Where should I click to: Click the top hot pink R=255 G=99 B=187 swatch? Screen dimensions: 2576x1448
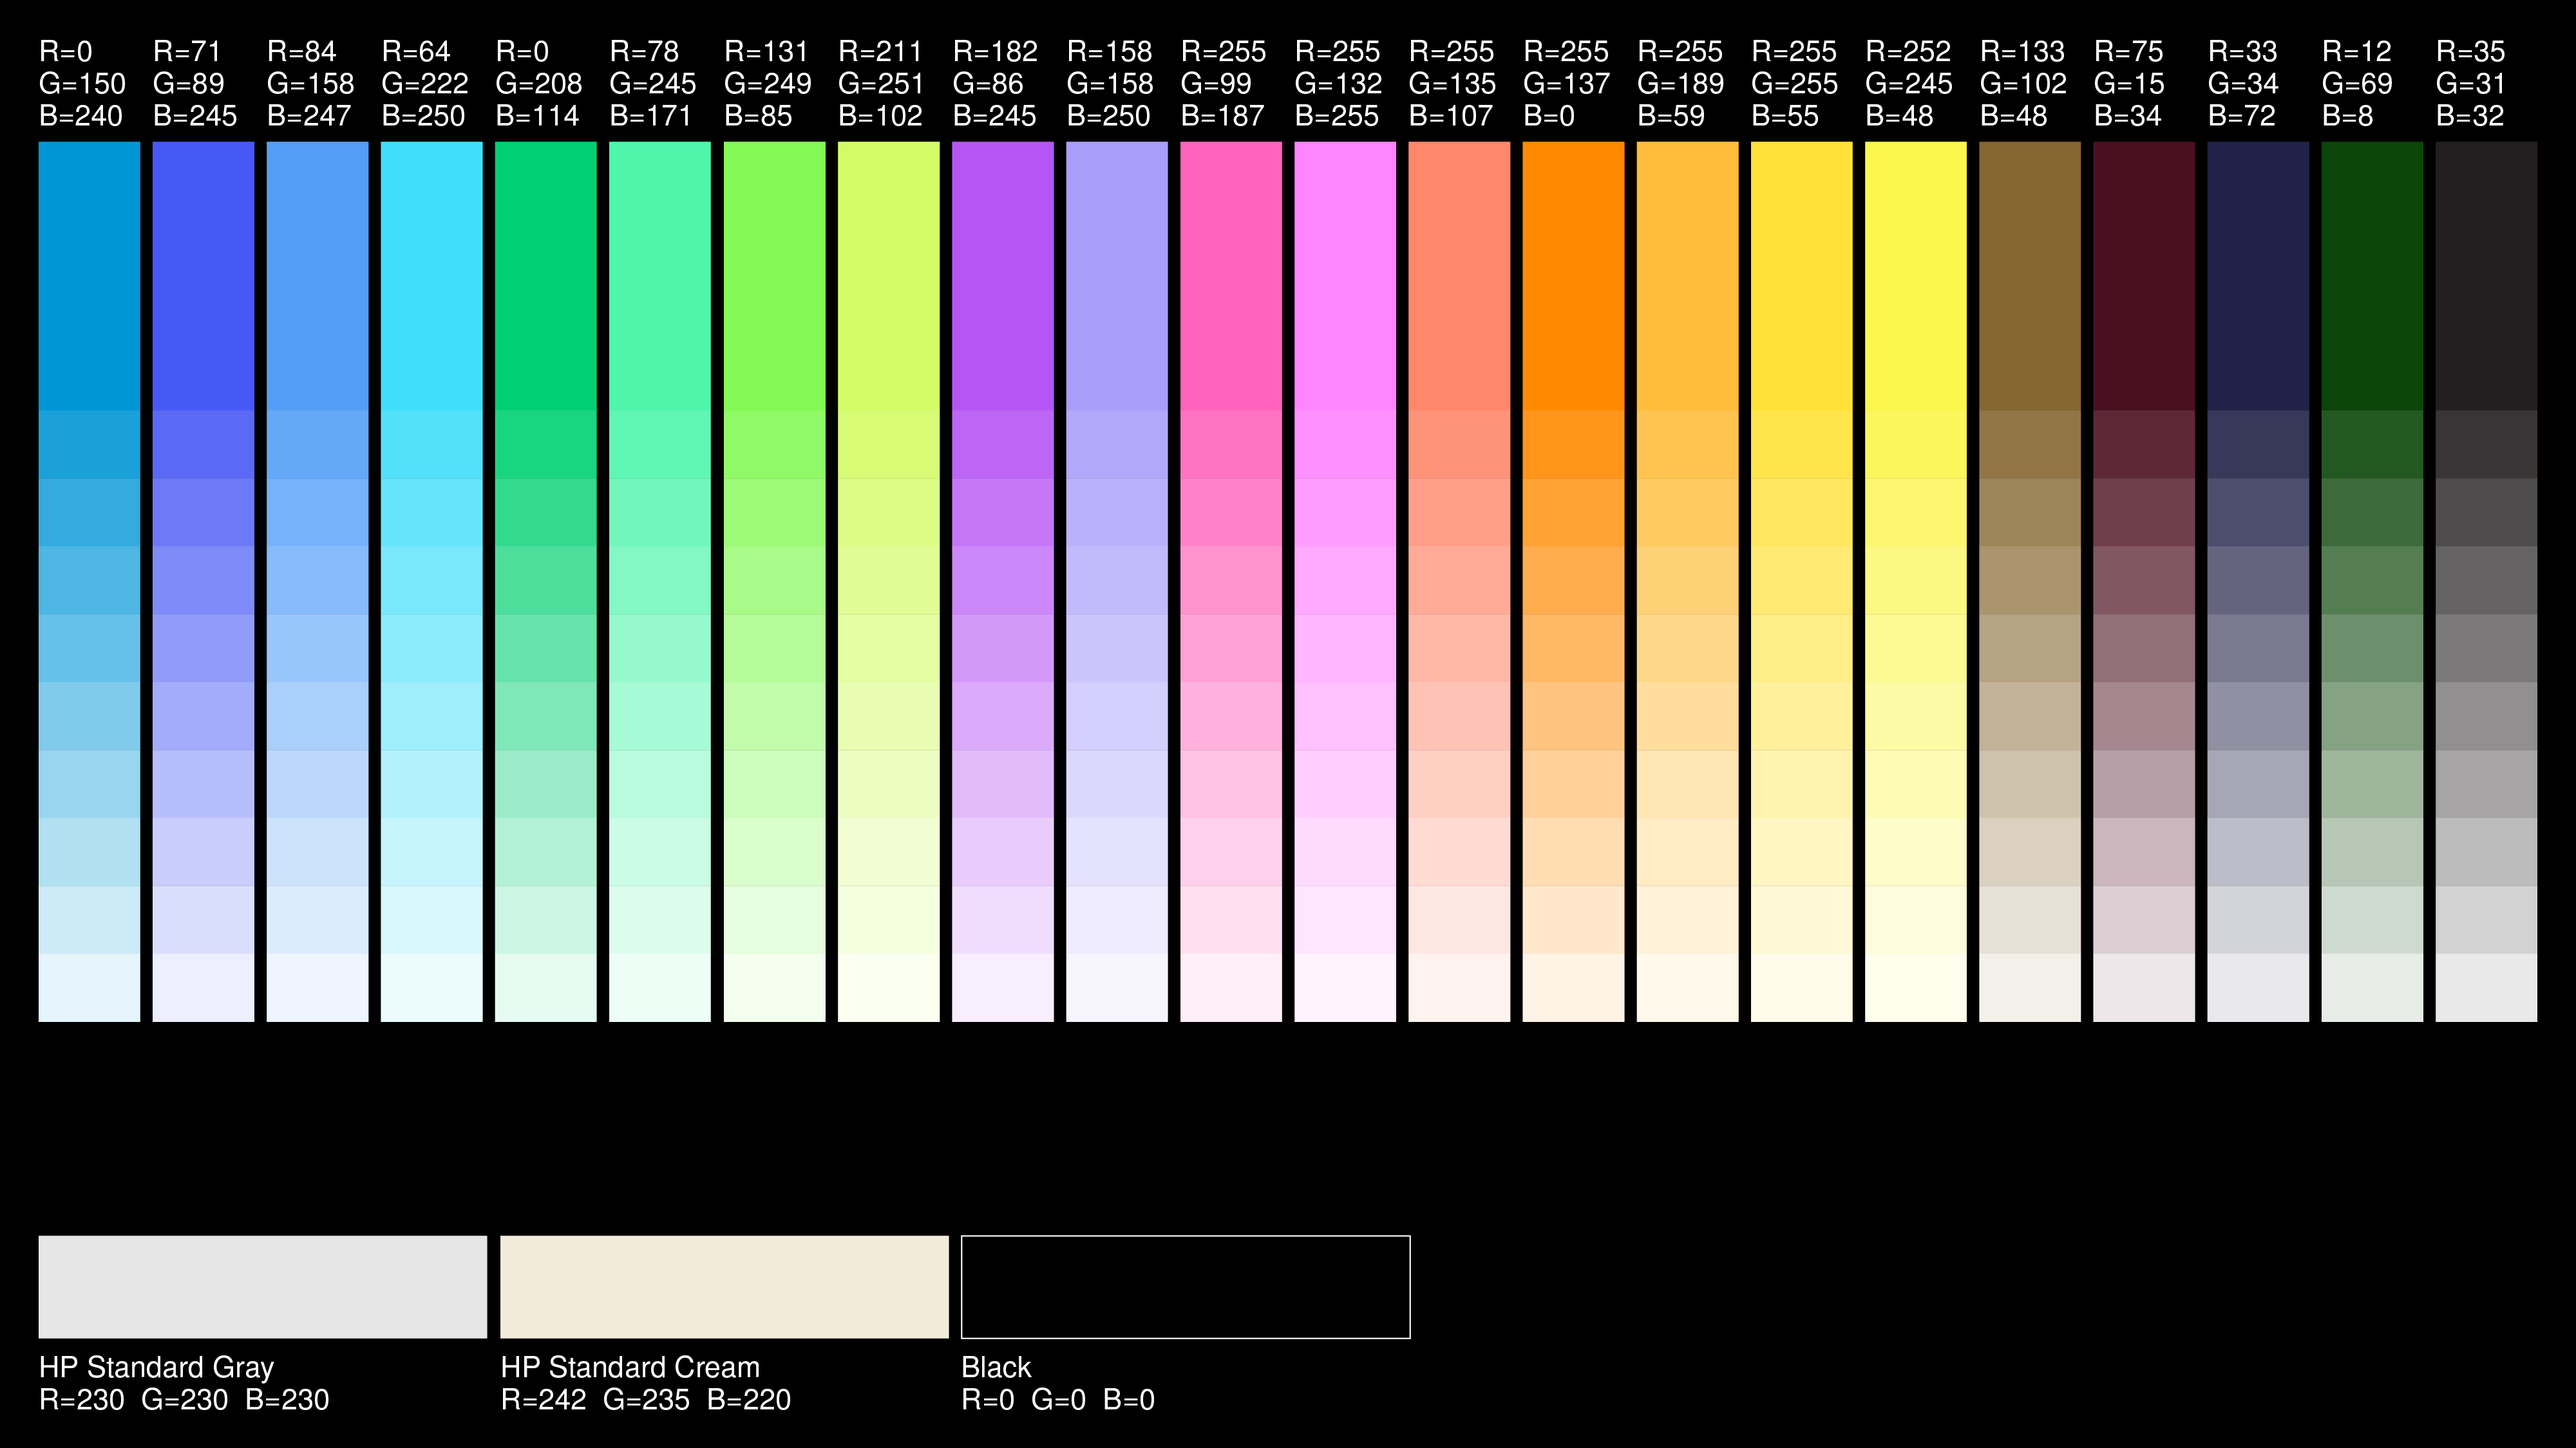(1230, 275)
